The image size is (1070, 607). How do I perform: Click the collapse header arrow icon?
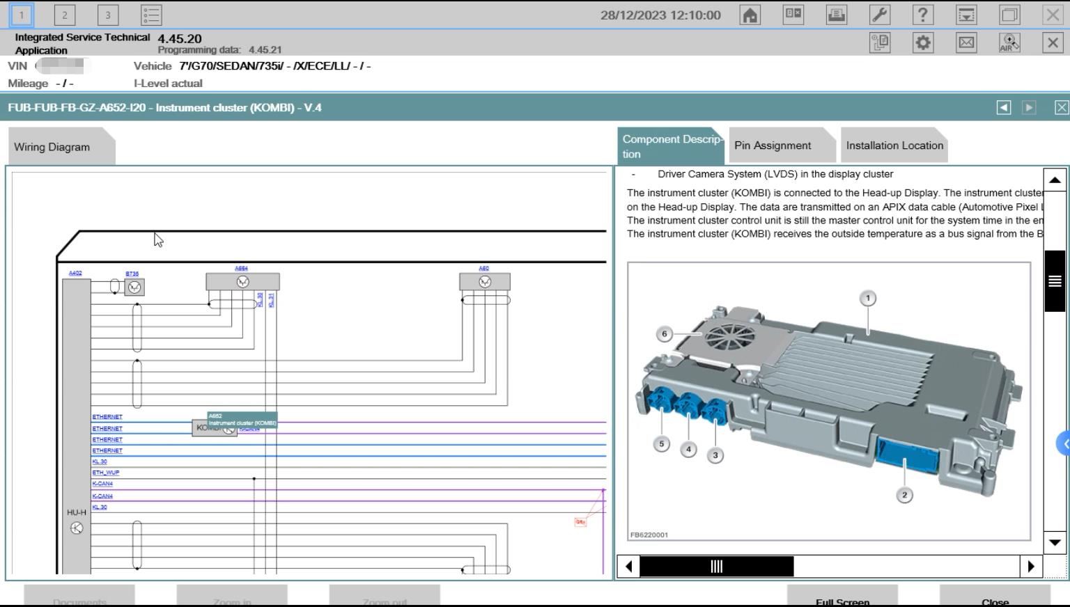[x=966, y=15]
